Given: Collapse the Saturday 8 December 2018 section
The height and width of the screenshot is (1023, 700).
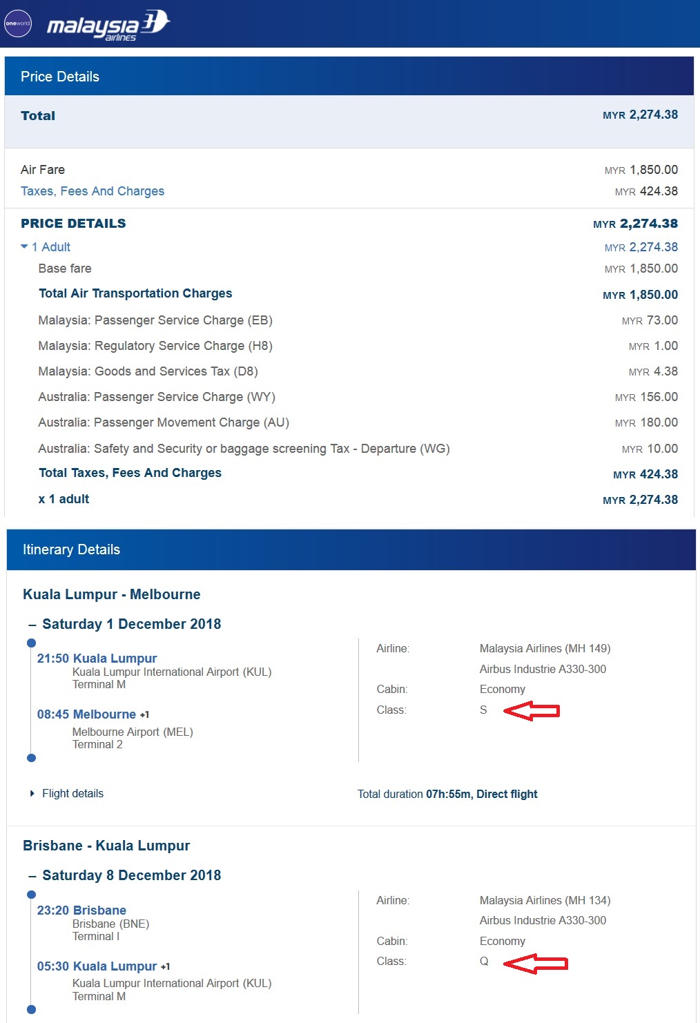Looking at the screenshot, I should 32,876.
